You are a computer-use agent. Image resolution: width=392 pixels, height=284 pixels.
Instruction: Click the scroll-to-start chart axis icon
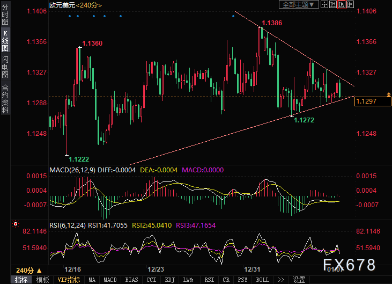point(333,4)
